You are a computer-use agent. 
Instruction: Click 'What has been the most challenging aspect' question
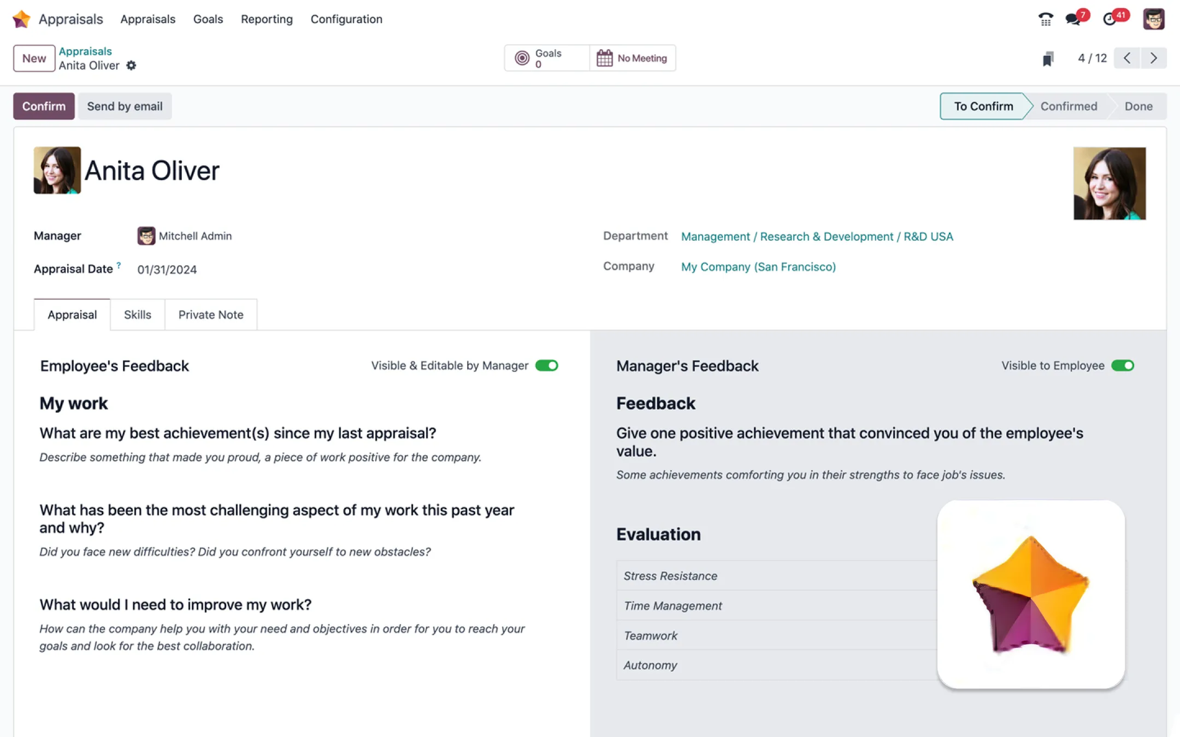click(277, 519)
